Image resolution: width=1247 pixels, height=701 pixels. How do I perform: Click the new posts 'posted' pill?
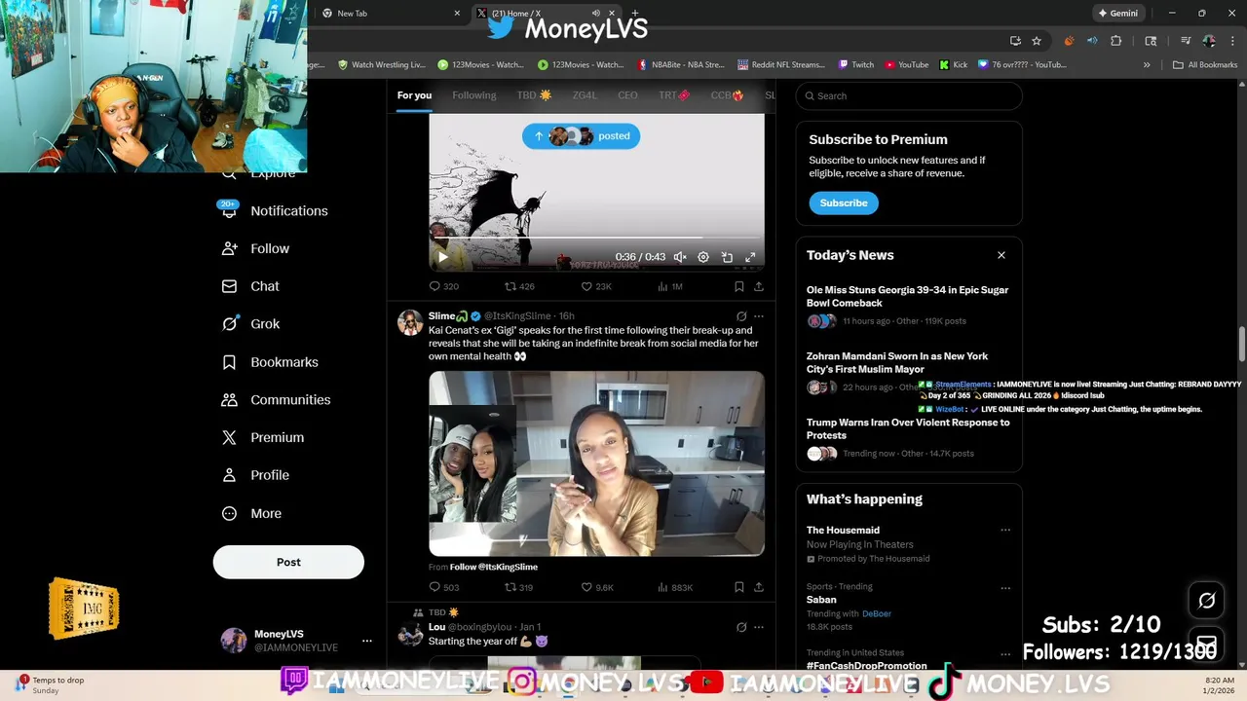[x=581, y=136]
